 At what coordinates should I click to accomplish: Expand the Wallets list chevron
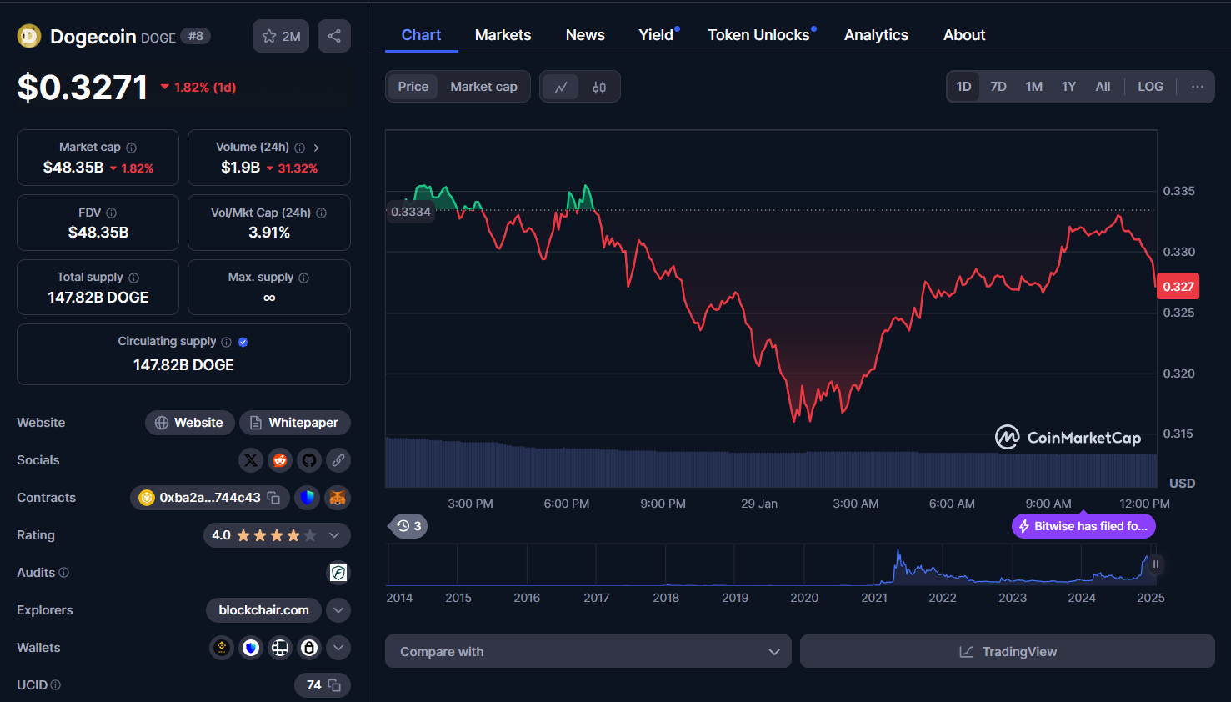[x=338, y=647]
